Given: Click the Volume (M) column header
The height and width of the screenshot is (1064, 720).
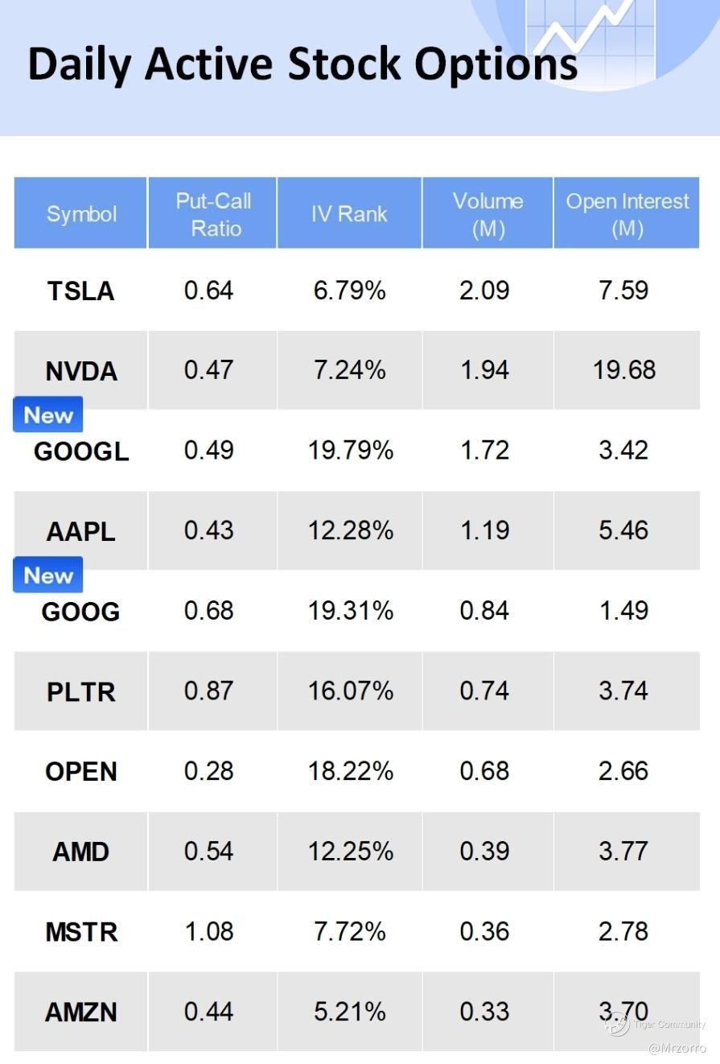Looking at the screenshot, I should pyautogui.click(x=488, y=214).
